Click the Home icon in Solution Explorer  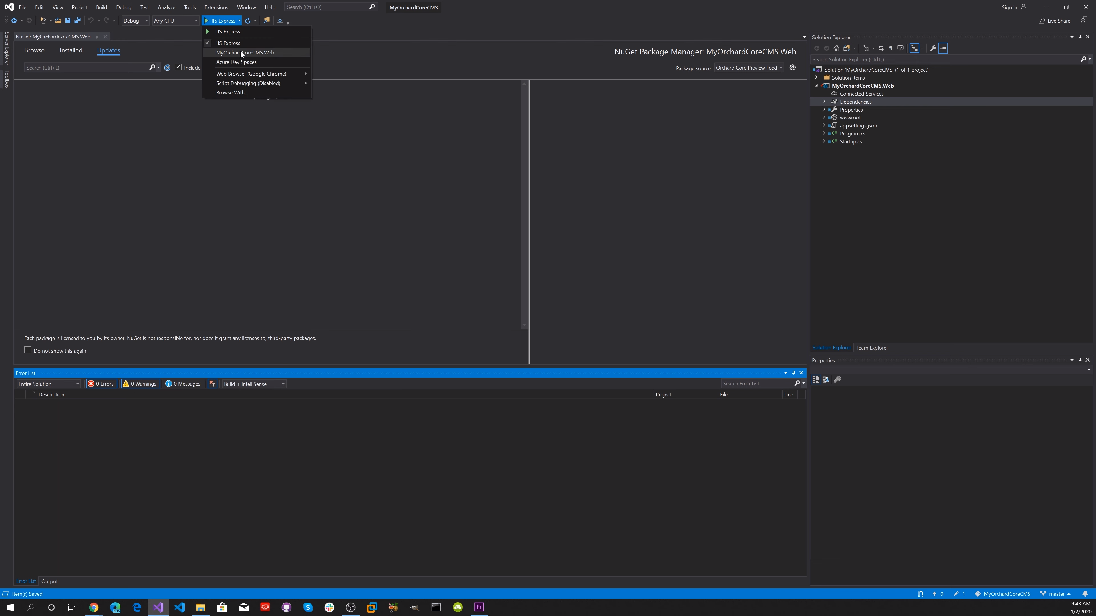(x=836, y=48)
